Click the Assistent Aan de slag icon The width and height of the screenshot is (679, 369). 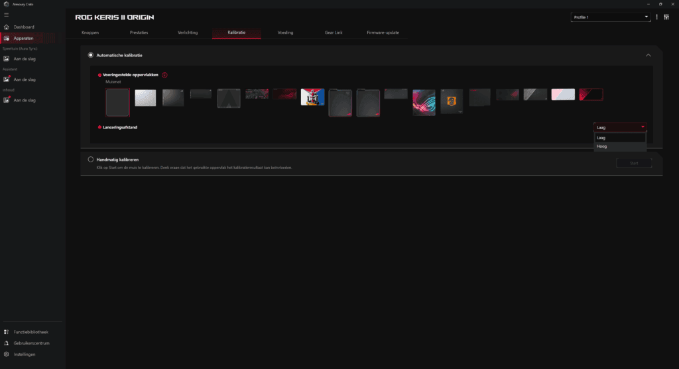[7, 79]
